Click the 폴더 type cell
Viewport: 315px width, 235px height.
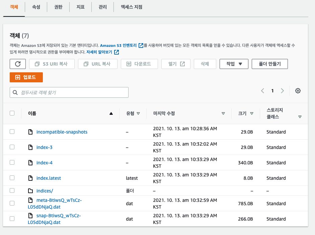pyautogui.click(x=130, y=191)
